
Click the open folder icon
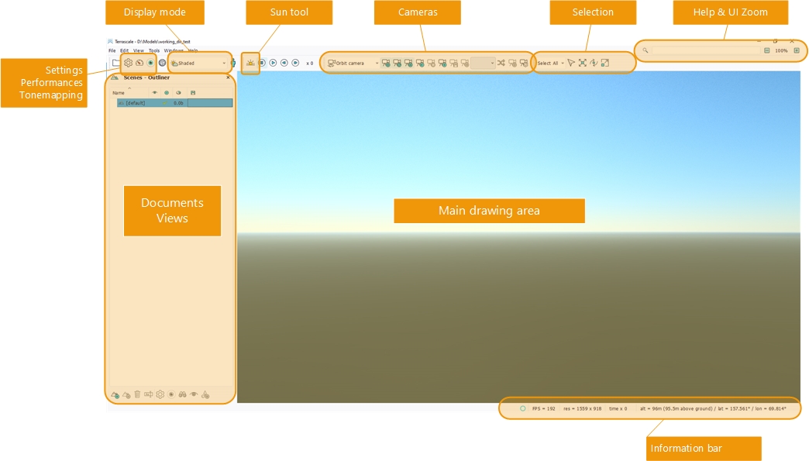tap(115, 63)
